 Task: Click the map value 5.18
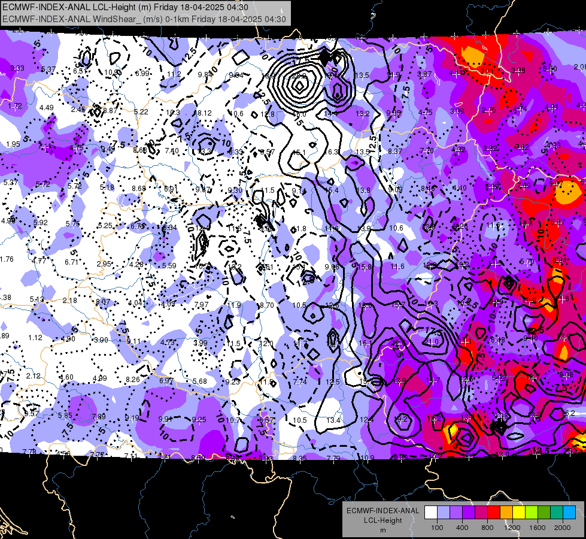click(107, 187)
